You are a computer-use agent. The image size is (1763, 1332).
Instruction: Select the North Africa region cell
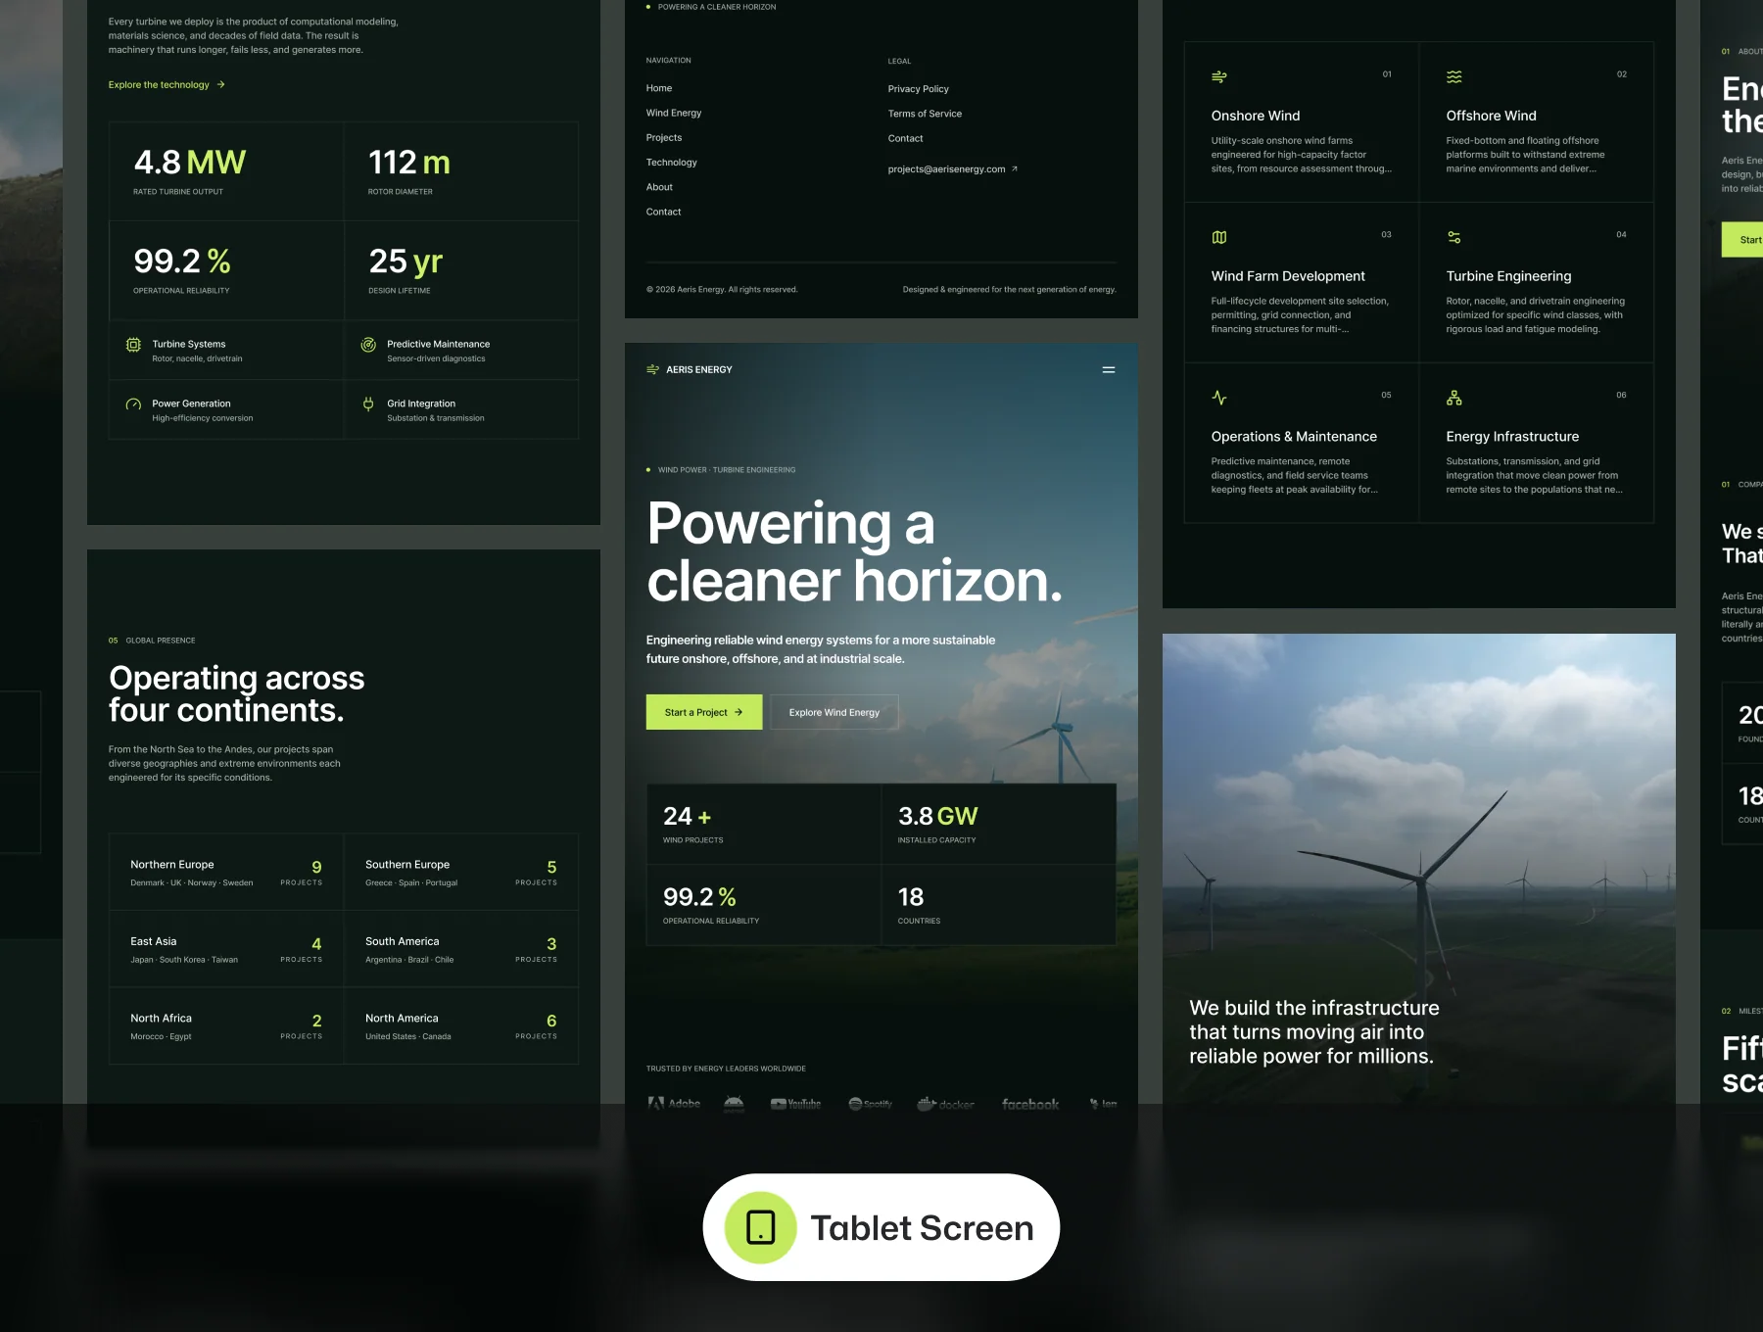[x=226, y=1025]
